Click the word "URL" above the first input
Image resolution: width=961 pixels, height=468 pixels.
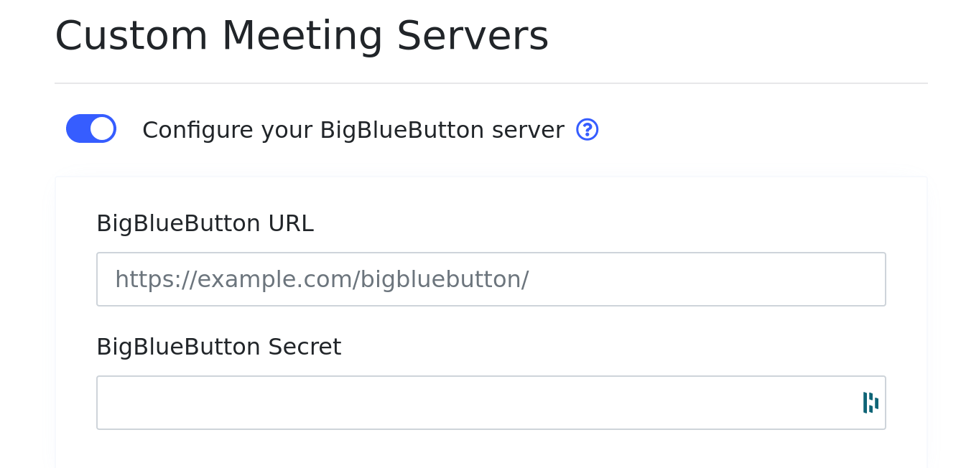point(291,223)
